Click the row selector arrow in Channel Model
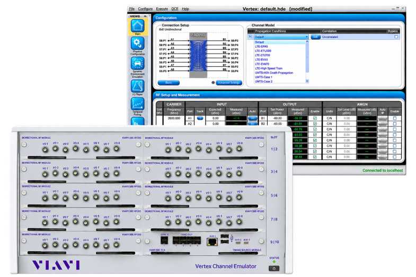416x277 pixels. (250, 37)
